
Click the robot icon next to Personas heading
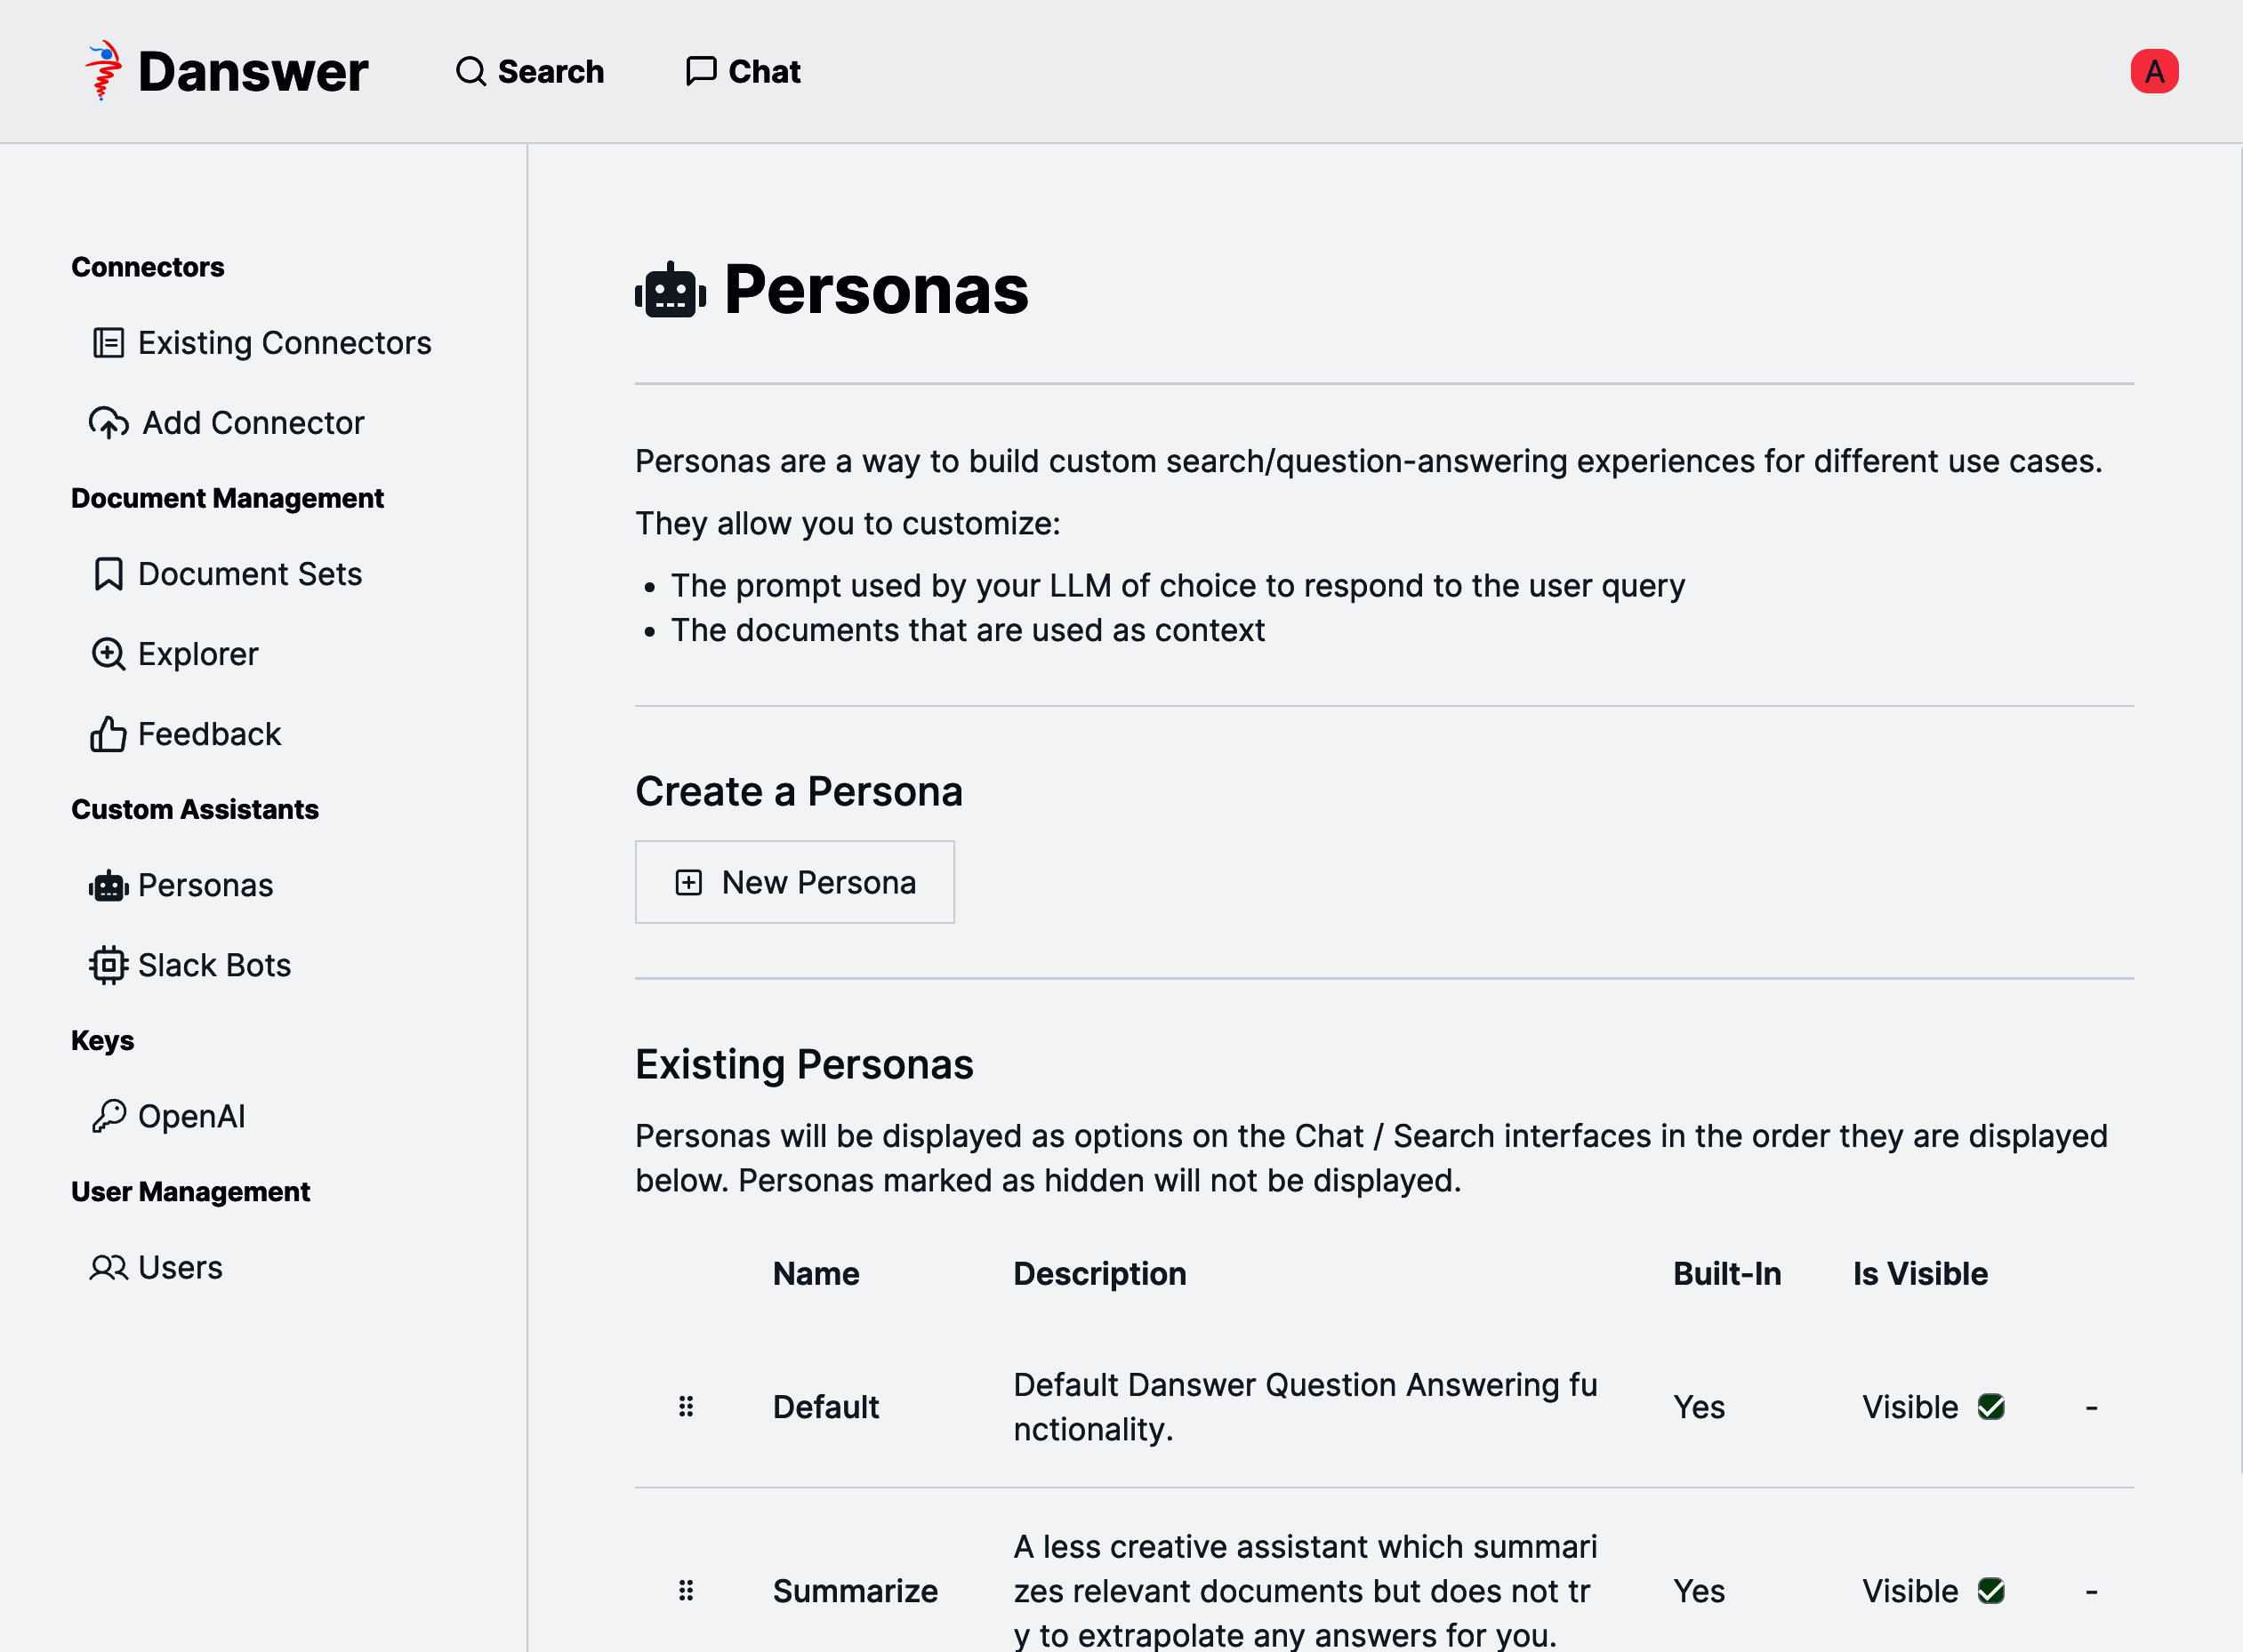click(x=668, y=290)
